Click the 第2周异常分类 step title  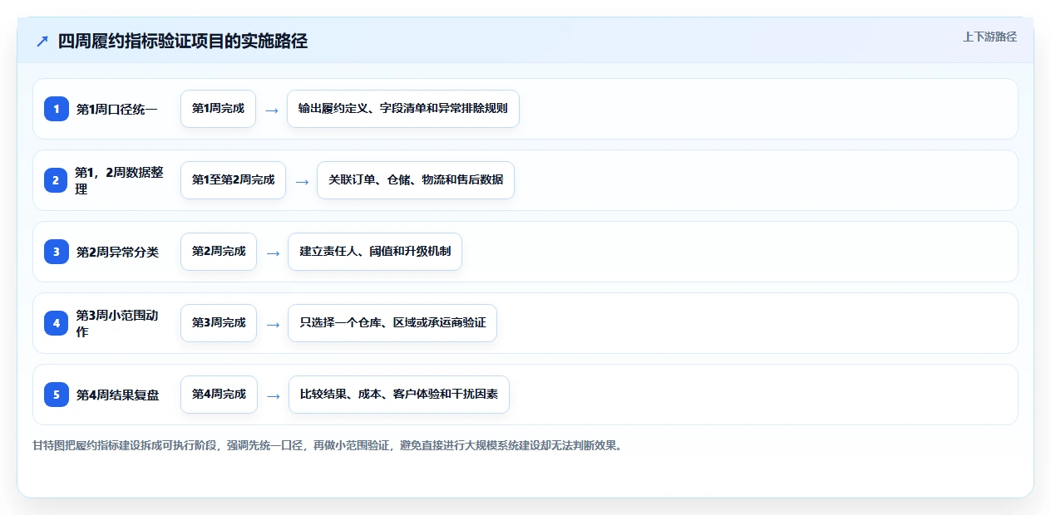click(x=117, y=252)
